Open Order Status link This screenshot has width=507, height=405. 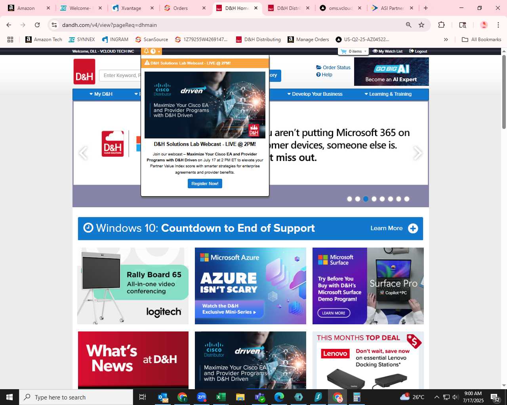click(333, 68)
